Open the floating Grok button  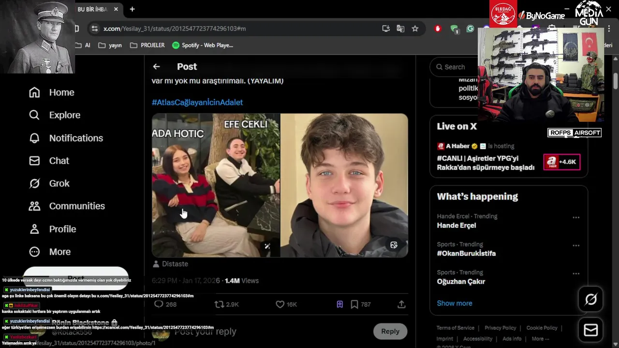[591, 300]
